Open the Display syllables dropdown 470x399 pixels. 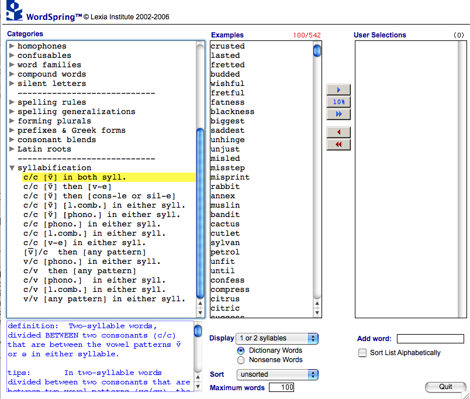click(x=277, y=338)
